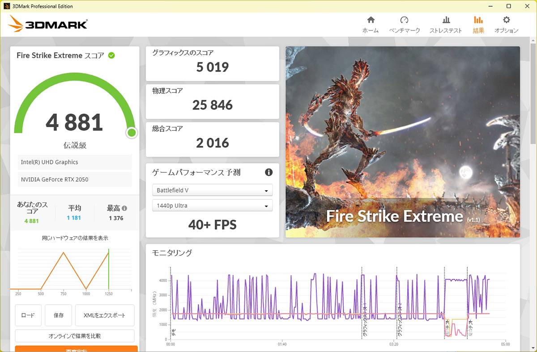Viewport: 537px width, 352px height.
Task: Select the ベンチマーク tab label
Action: pos(404,31)
